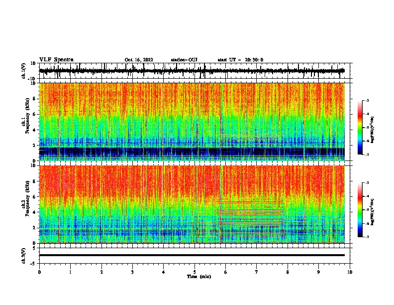
Task: Select the 'Oct. 16, 2022' date text
Action: [139, 60]
